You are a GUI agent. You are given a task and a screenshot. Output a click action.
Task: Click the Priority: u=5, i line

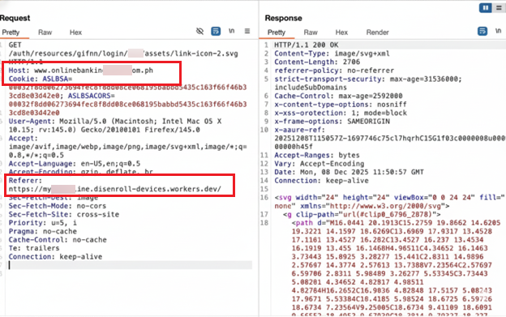pyautogui.click(x=43, y=223)
